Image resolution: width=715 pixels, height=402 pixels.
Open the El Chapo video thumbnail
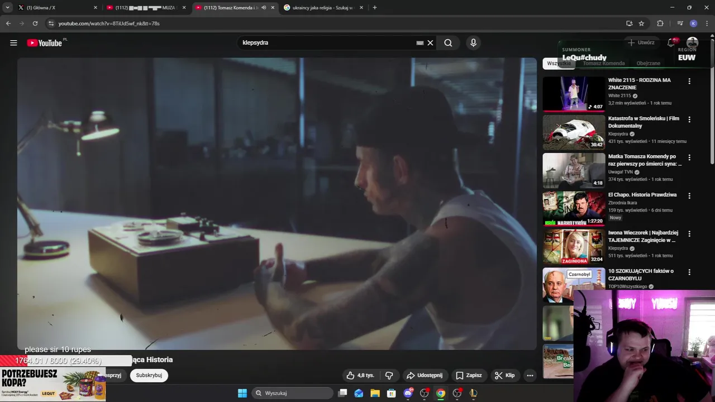[574, 209]
